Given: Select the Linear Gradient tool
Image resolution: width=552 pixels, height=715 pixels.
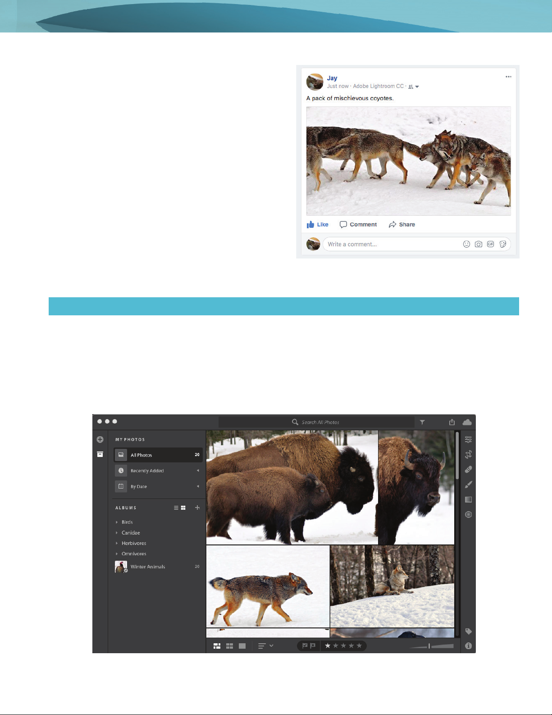Looking at the screenshot, I should click(x=468, y=499).
